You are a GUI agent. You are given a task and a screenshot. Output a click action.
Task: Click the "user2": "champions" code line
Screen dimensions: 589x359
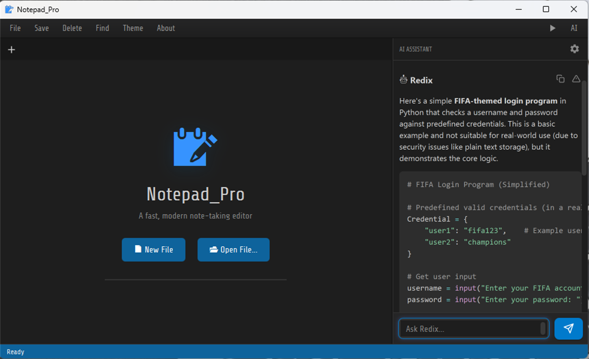[x=468, y=242]
